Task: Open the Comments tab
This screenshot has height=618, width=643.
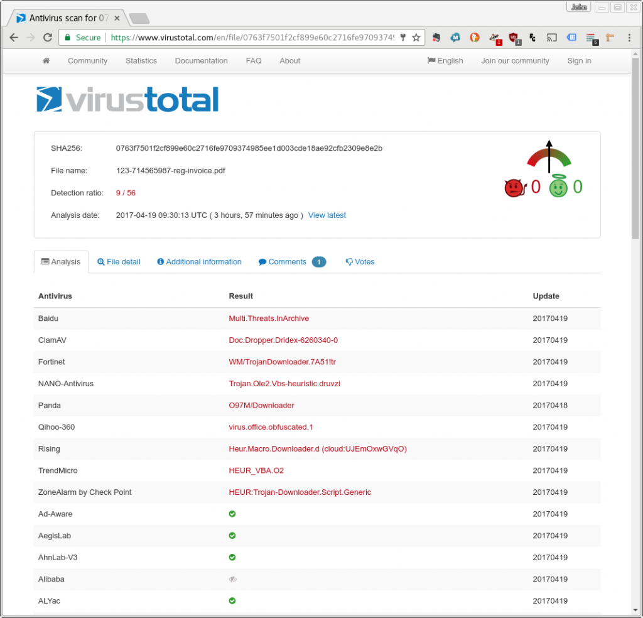Action: click(292, 262)
